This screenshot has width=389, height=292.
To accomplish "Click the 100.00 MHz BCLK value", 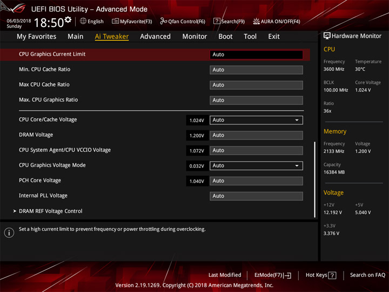I will [x=336, y=90].
